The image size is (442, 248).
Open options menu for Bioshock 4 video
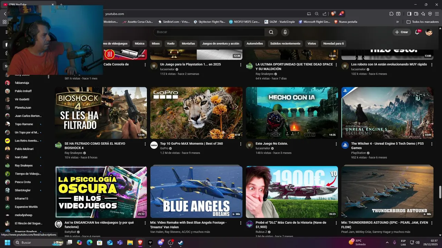145,144
